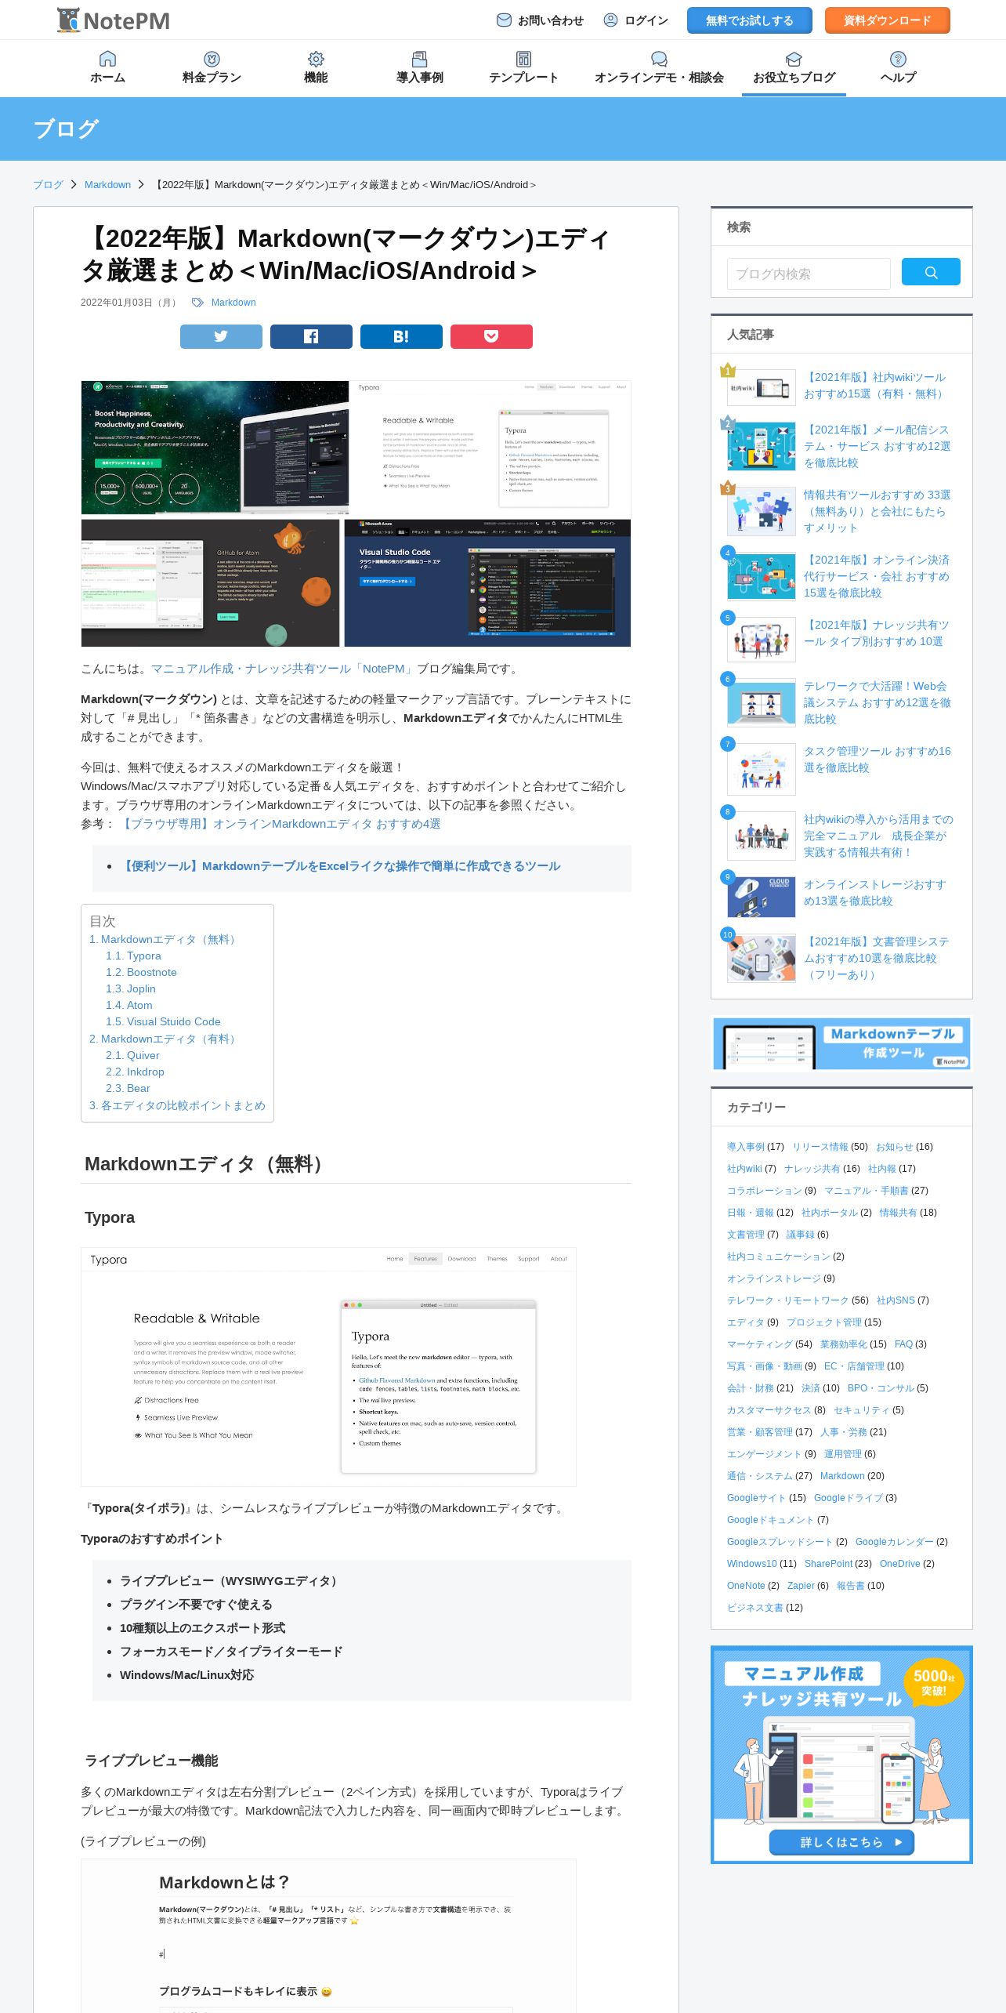This screenshot has height=2013, width=1006.
Task: Jump to 2.3. Bear in the table of contents
Action: pos(128,1088)
